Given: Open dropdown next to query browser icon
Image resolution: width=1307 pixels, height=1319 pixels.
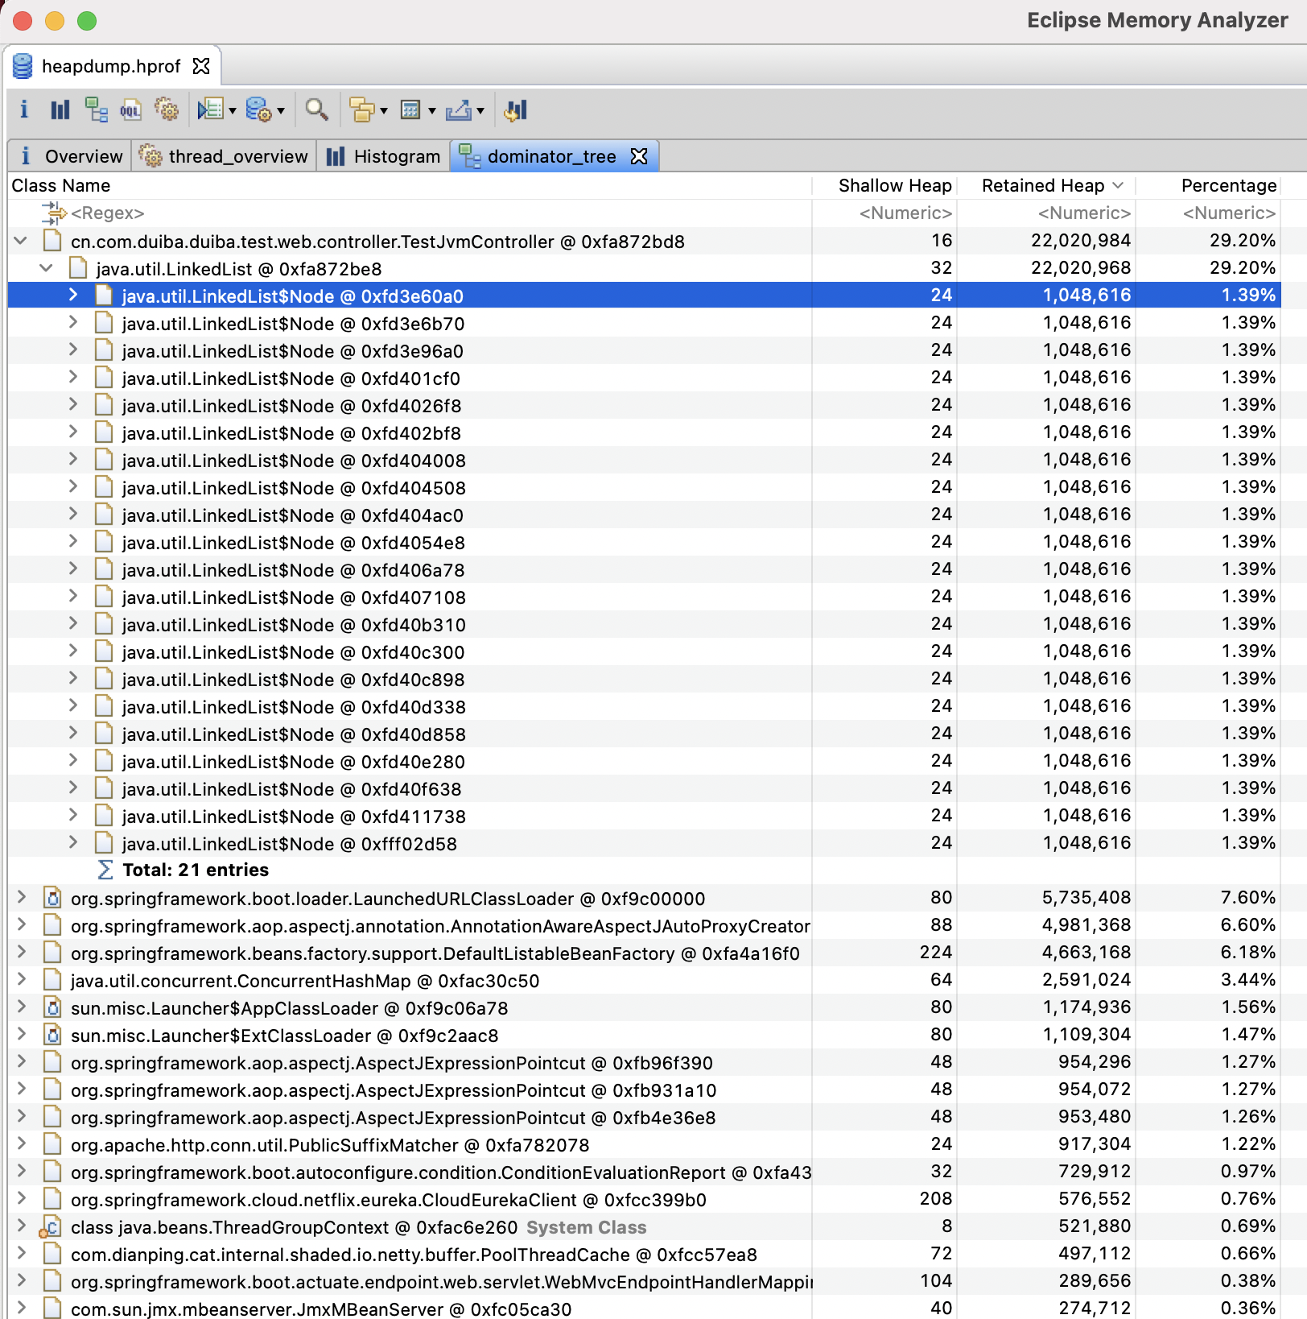Looking at the screenshot, I should click(x=281, y=110).
